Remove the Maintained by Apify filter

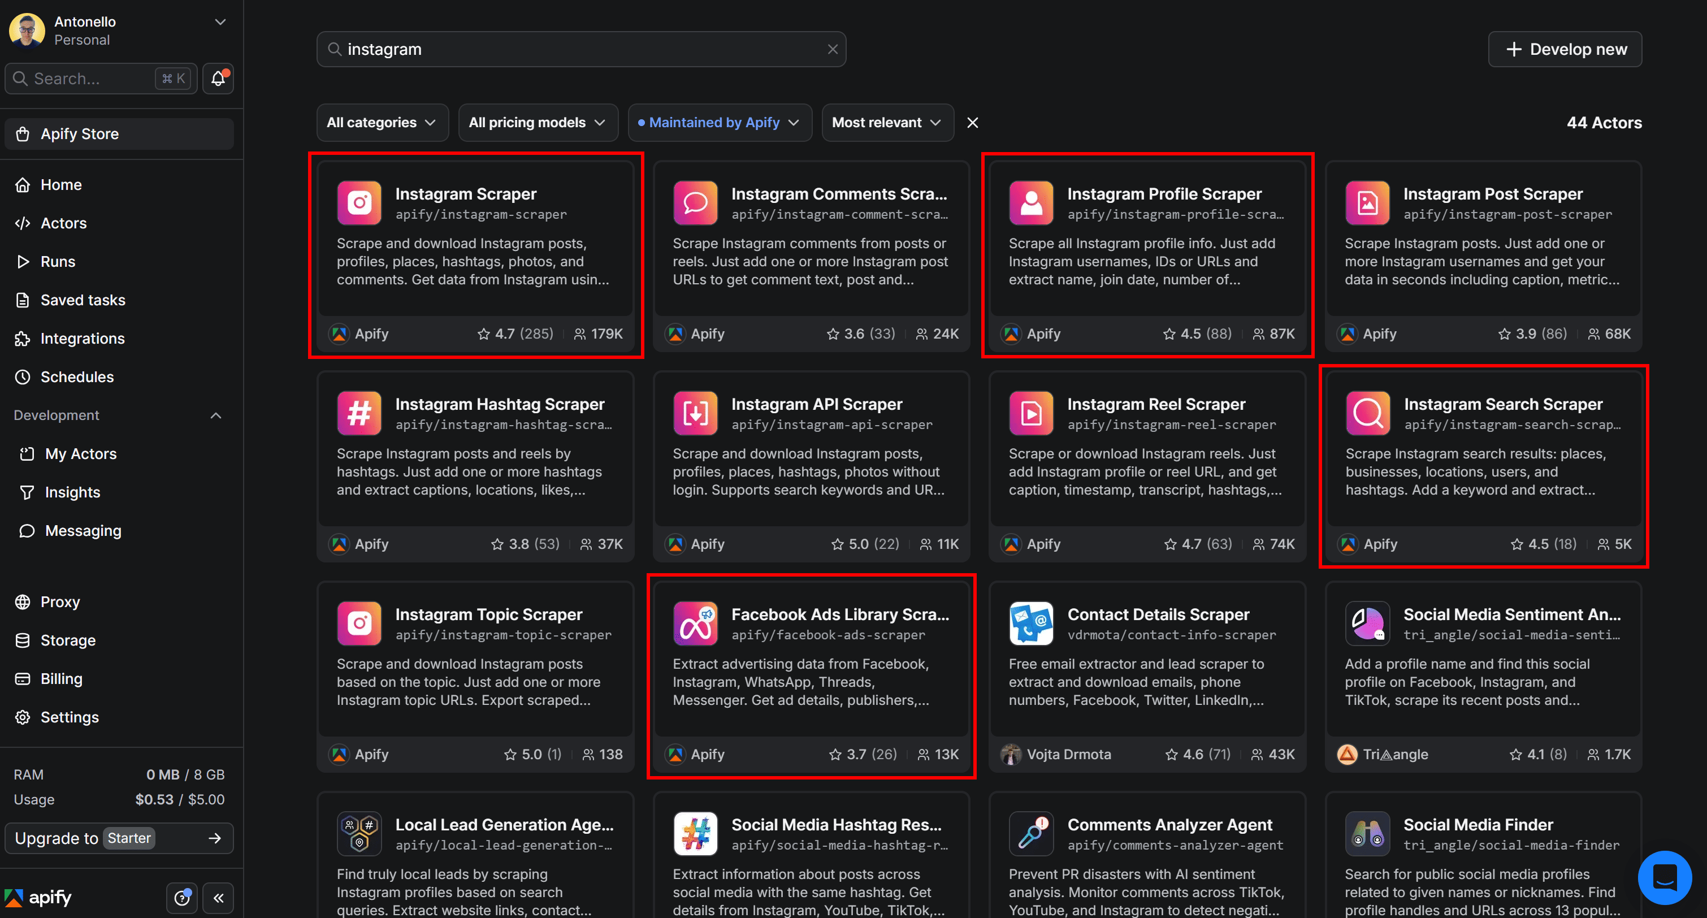pos(972,123)
